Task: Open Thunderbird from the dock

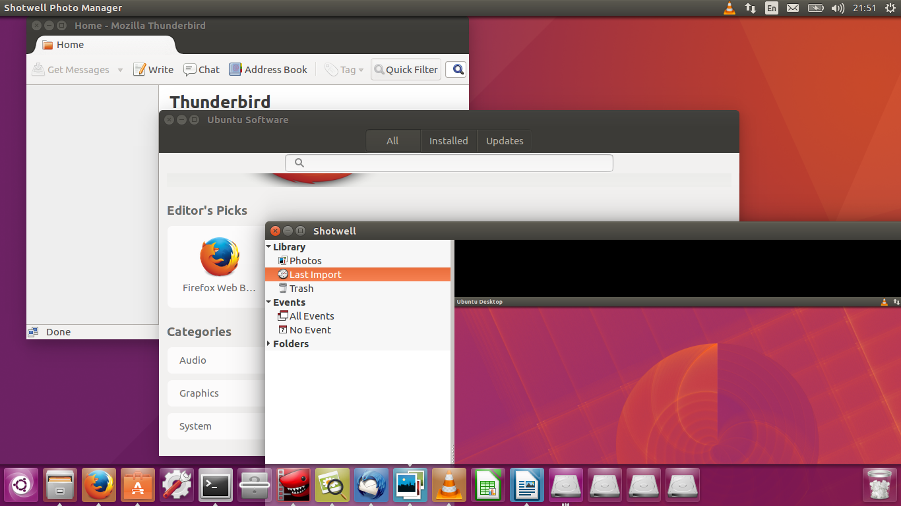Action: pyautogui.click(x=371, y=486)
